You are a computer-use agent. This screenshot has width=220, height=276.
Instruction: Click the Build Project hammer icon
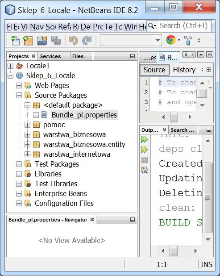pyautogui.click(x=187, y=40)
